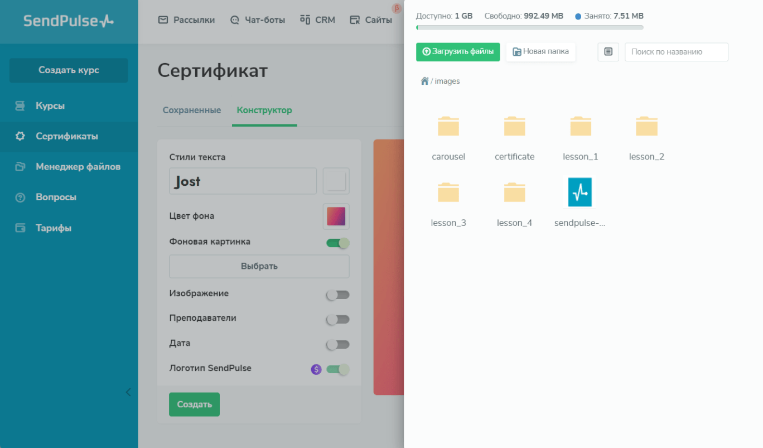
Task: Click the Чат-боты bot icon
Action: point(234,20)
